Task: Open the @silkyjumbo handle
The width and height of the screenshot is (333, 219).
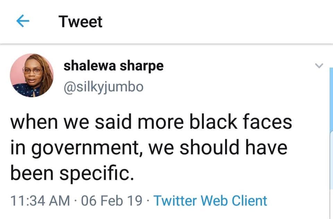Action: [x=103, y=86]
